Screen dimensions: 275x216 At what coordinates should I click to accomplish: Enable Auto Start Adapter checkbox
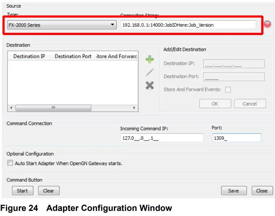tap(10, 163)
